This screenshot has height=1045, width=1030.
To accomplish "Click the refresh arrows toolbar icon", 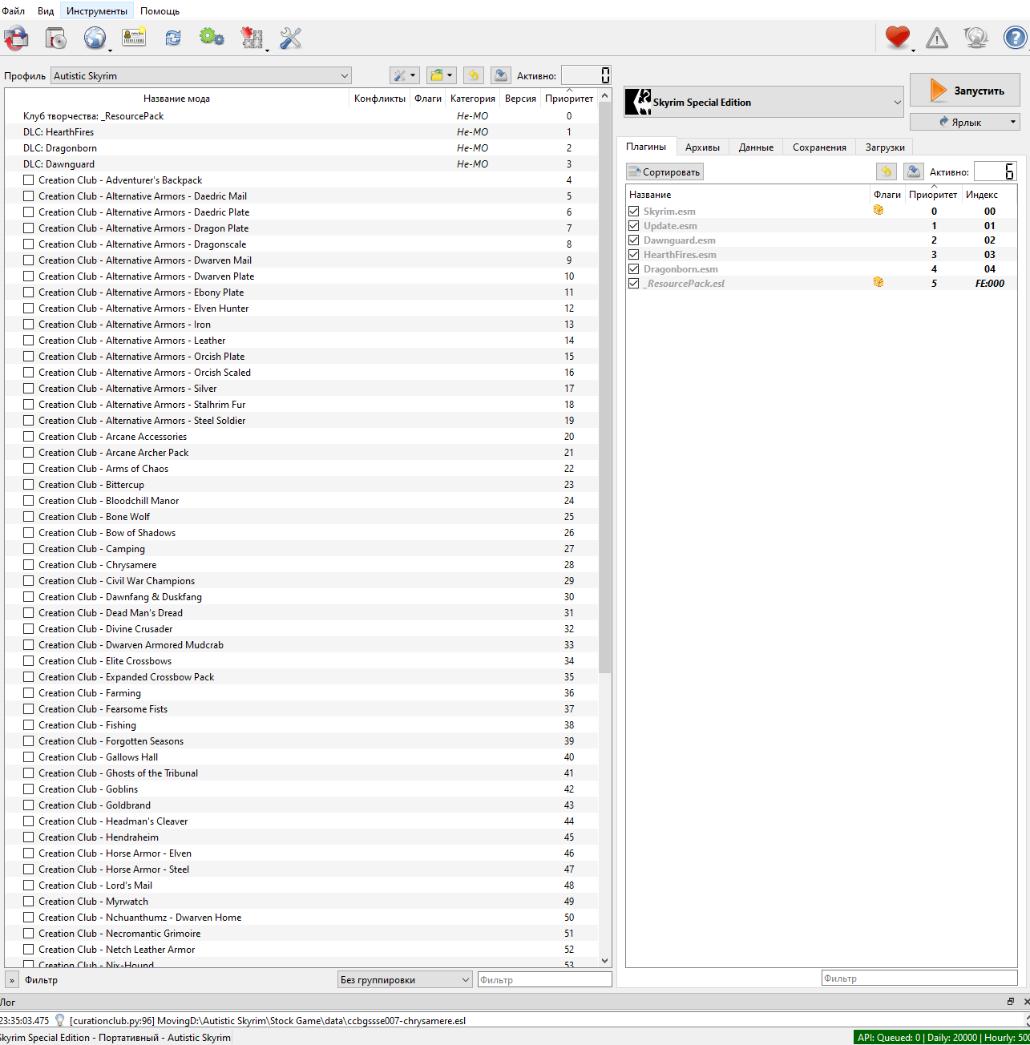I will click(x=173, y=38).
